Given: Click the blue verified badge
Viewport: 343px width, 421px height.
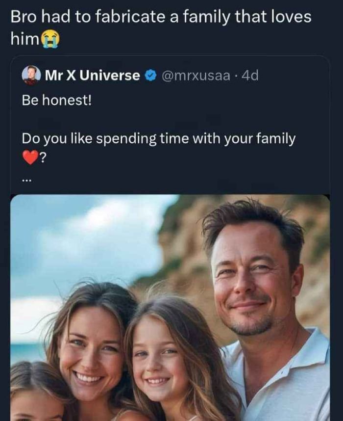Looking at the screenshot, I should click(150, 76).
